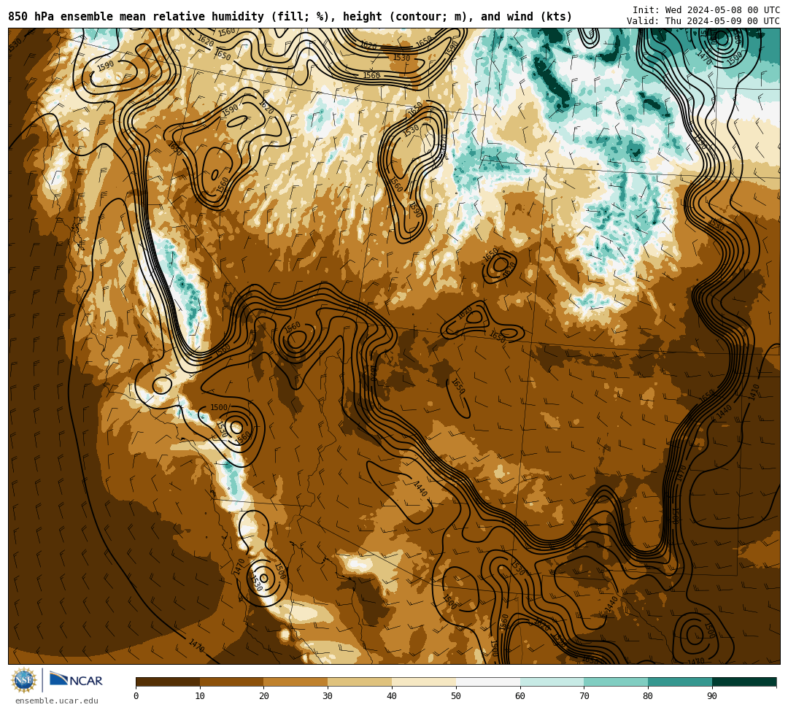Image resolution: width=788 pixels, height=710 pixels.
Task: Pick the 30-40% tan colorbar segment
Action: (x=360, y=682)
